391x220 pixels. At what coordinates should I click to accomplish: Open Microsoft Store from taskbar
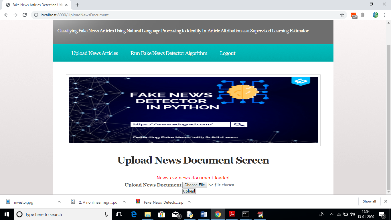[x=162, y=214]
